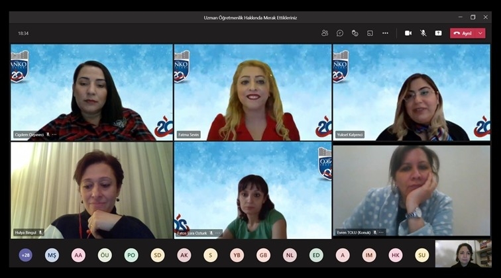
Task: Open the breakout rooms icon
Action: [x=370, y=33]
